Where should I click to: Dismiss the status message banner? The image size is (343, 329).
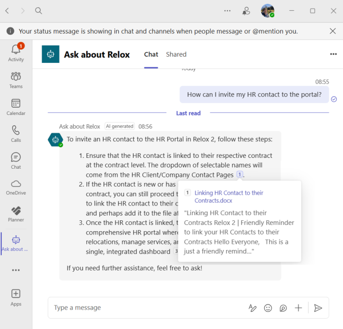(x=333, y=31)
